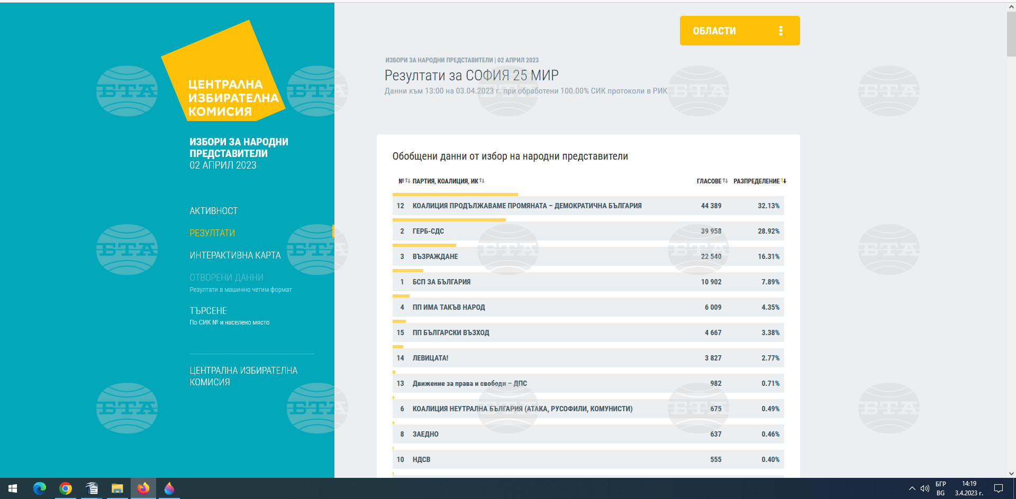Viewport: 1016px width, 499px height.
Task: Click the page vertical scrollbar thumb
Action: 1011,34
